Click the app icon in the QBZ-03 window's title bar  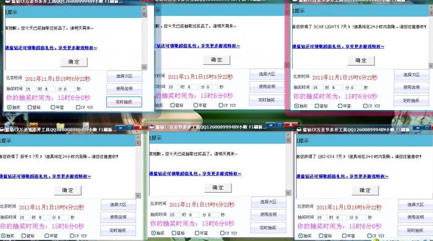pos(299,129)
